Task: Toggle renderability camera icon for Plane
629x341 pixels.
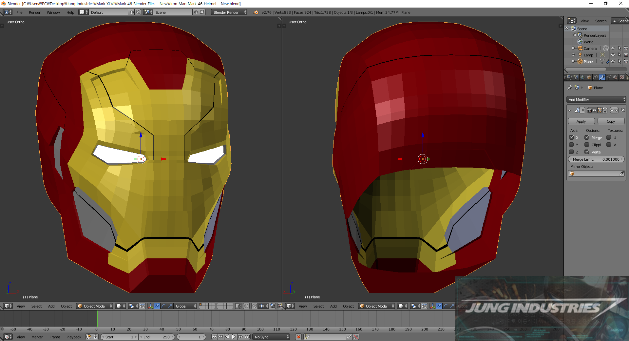Action: 626,61
